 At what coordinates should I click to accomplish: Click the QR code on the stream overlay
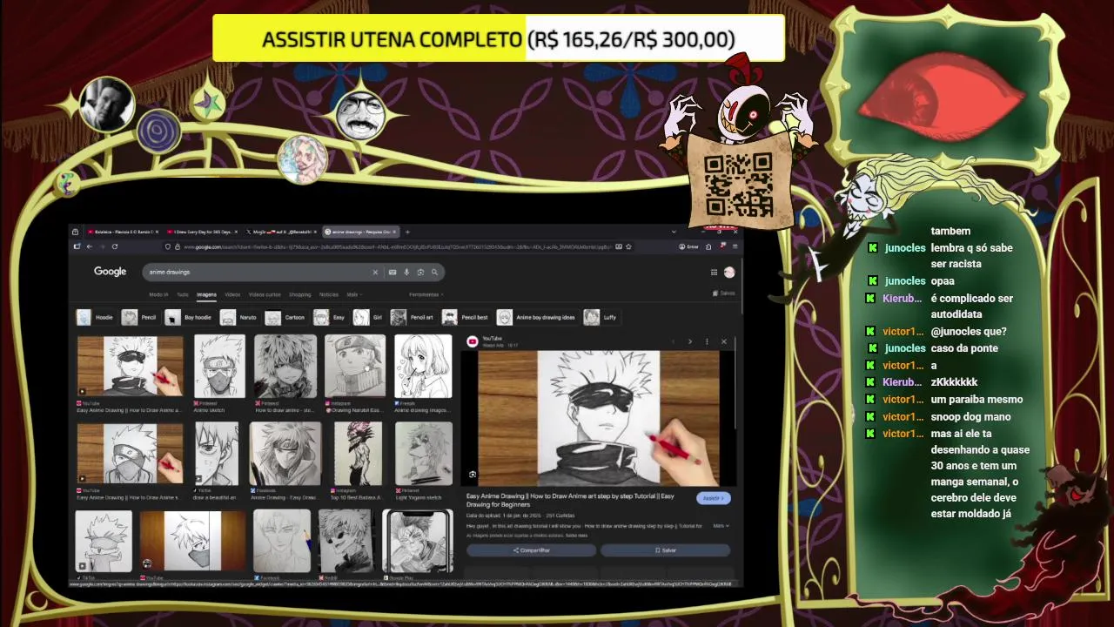point(739,185)
